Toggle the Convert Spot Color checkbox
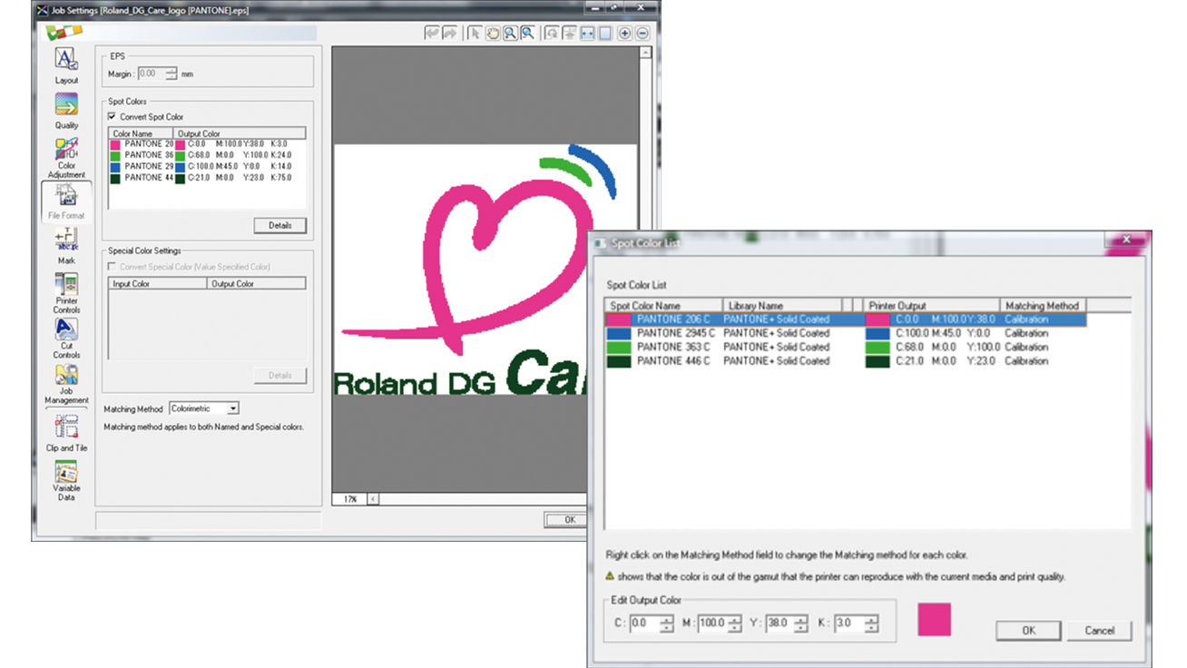 coord(112,117)
